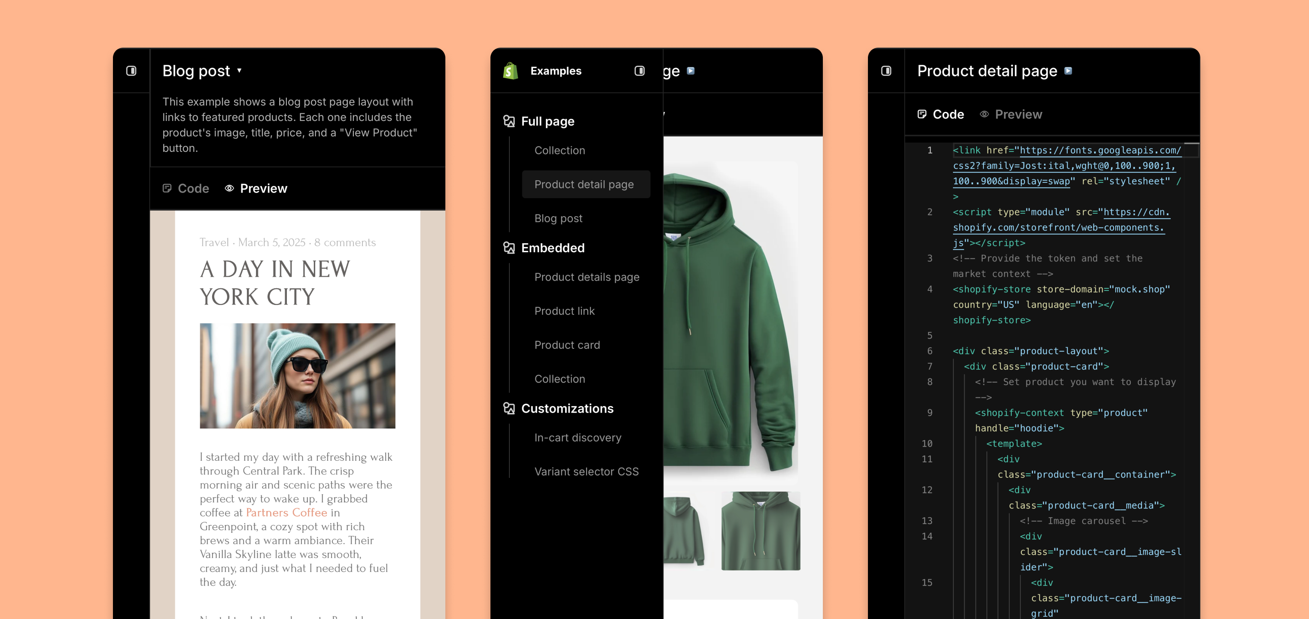Screen dimensions: 1309x619
Task: Select Preview tab in Blog post panel
Action: click(256, 188)
